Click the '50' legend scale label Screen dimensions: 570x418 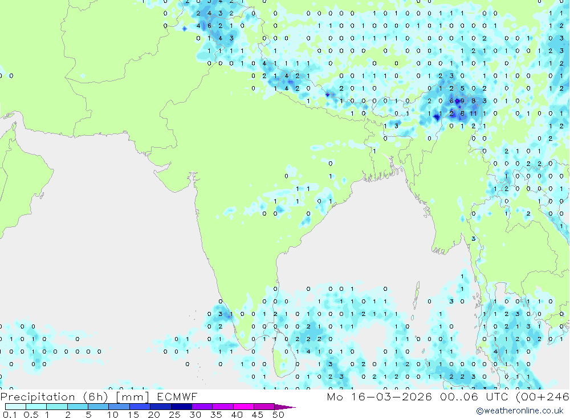coord(279,415)
